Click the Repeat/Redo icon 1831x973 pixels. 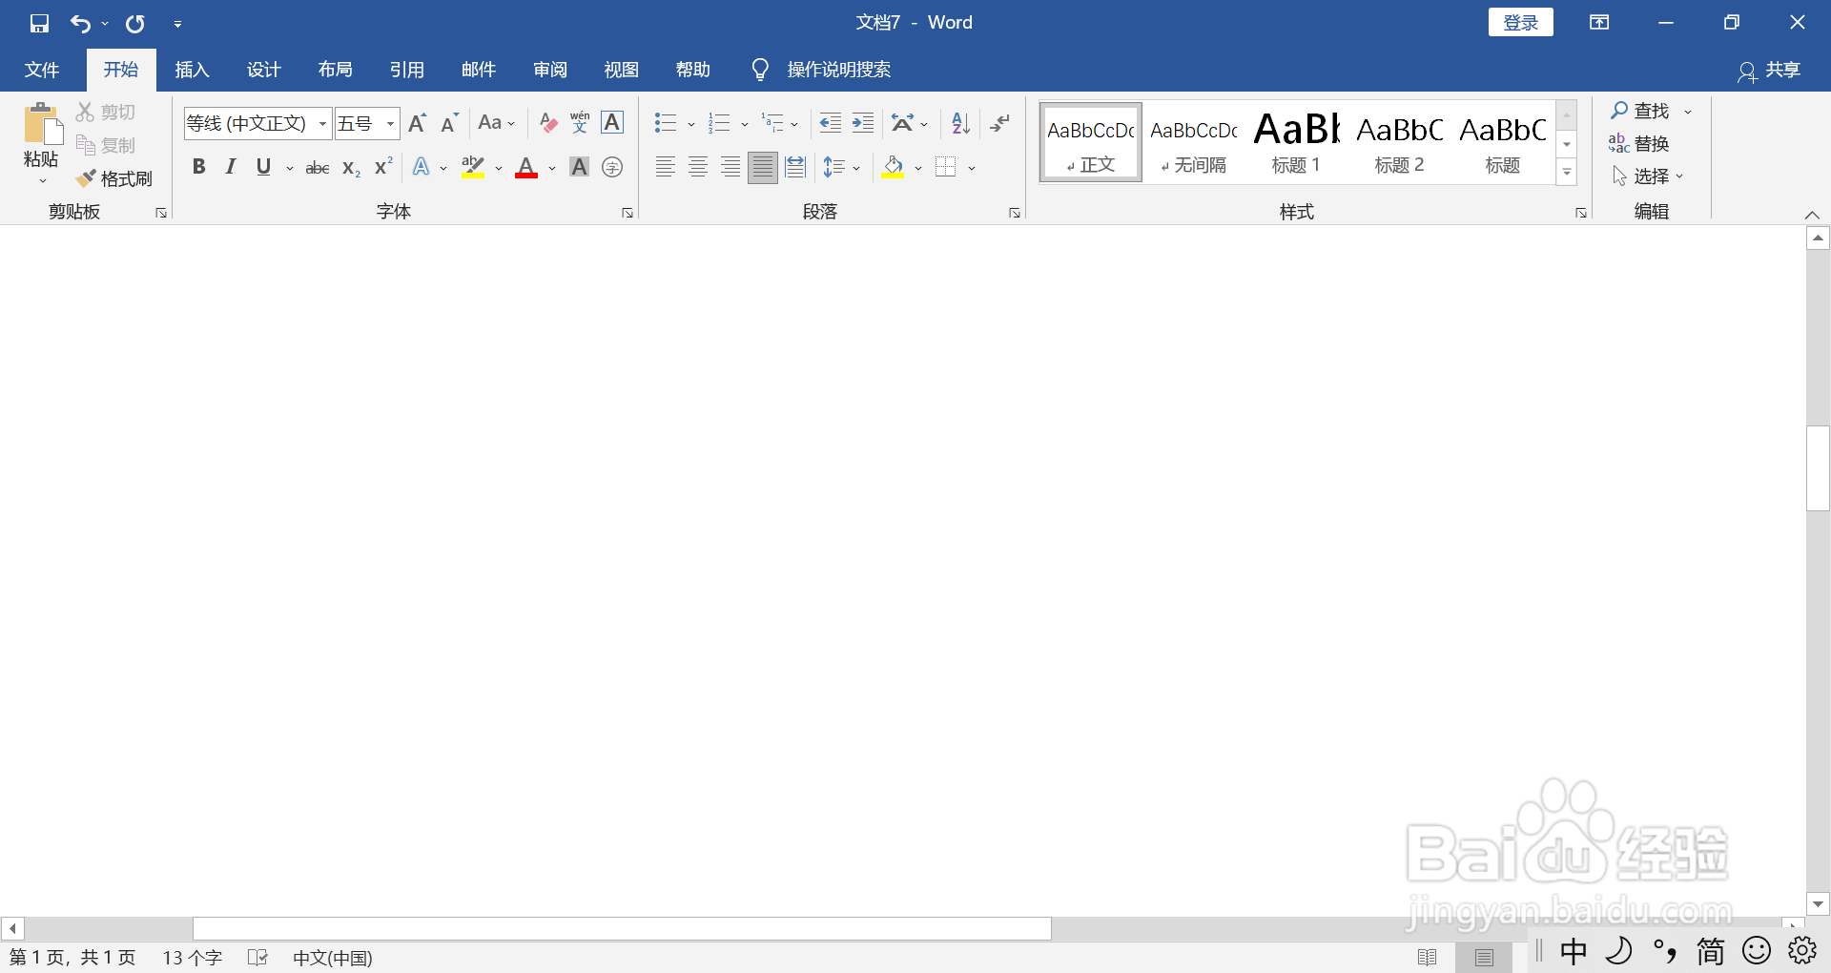(x=135, y=23)
